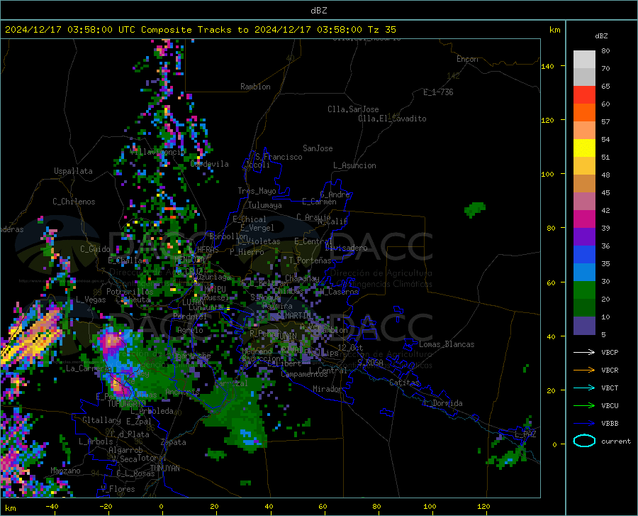Image resolution: width=638 pixels, height=516 pixels.
Task: Click the Capdevila place label
Action: (209, 164)
